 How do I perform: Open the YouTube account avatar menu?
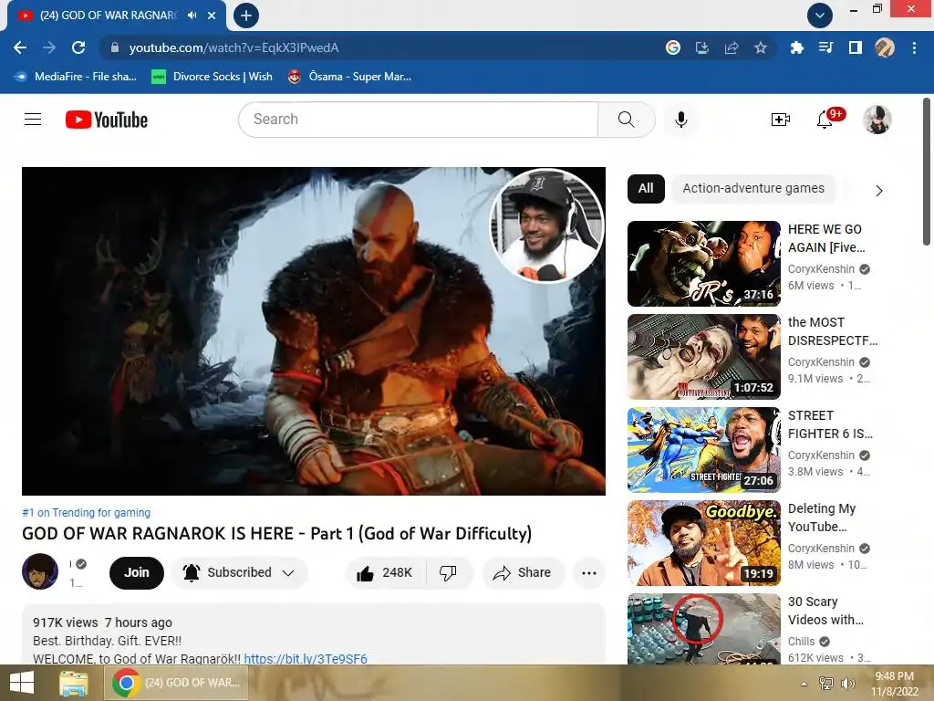coord(877,120)
